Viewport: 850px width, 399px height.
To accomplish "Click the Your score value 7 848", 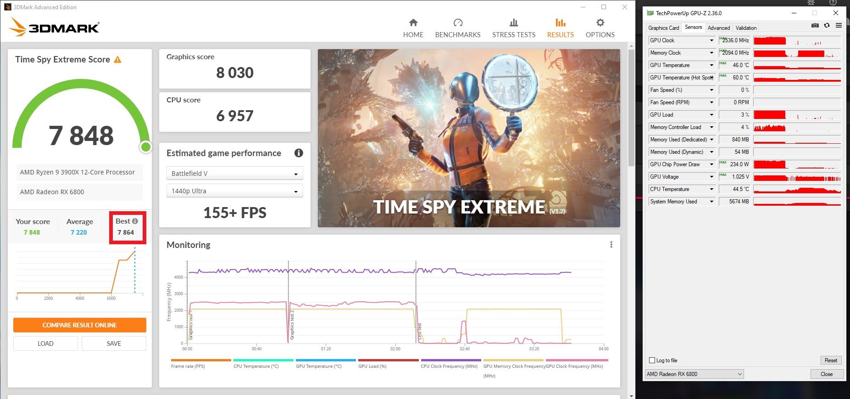I will [32, 232].
